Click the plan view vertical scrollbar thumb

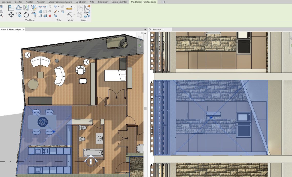pos(145,108)
